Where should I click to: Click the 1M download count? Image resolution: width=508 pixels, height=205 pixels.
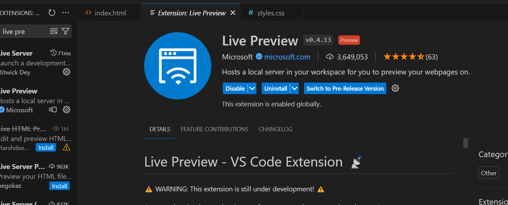pos(64,129)
